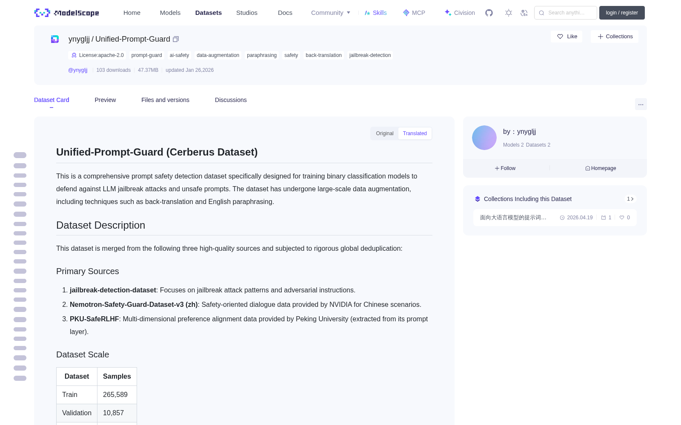Open the @ynygljj profile link
Screen dimensions: 681x425
tap(78, 70)
